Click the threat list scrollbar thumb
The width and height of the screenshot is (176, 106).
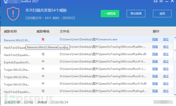(175, 50)
